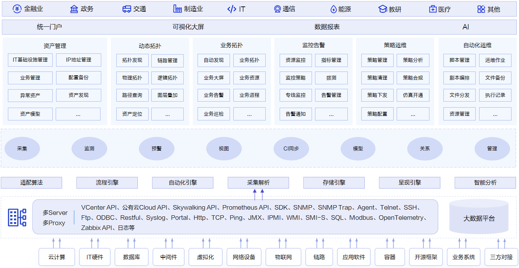Click the 网络设备 source box
The height and width of the screenshot is (268, 519).
[x=244, y=257]
